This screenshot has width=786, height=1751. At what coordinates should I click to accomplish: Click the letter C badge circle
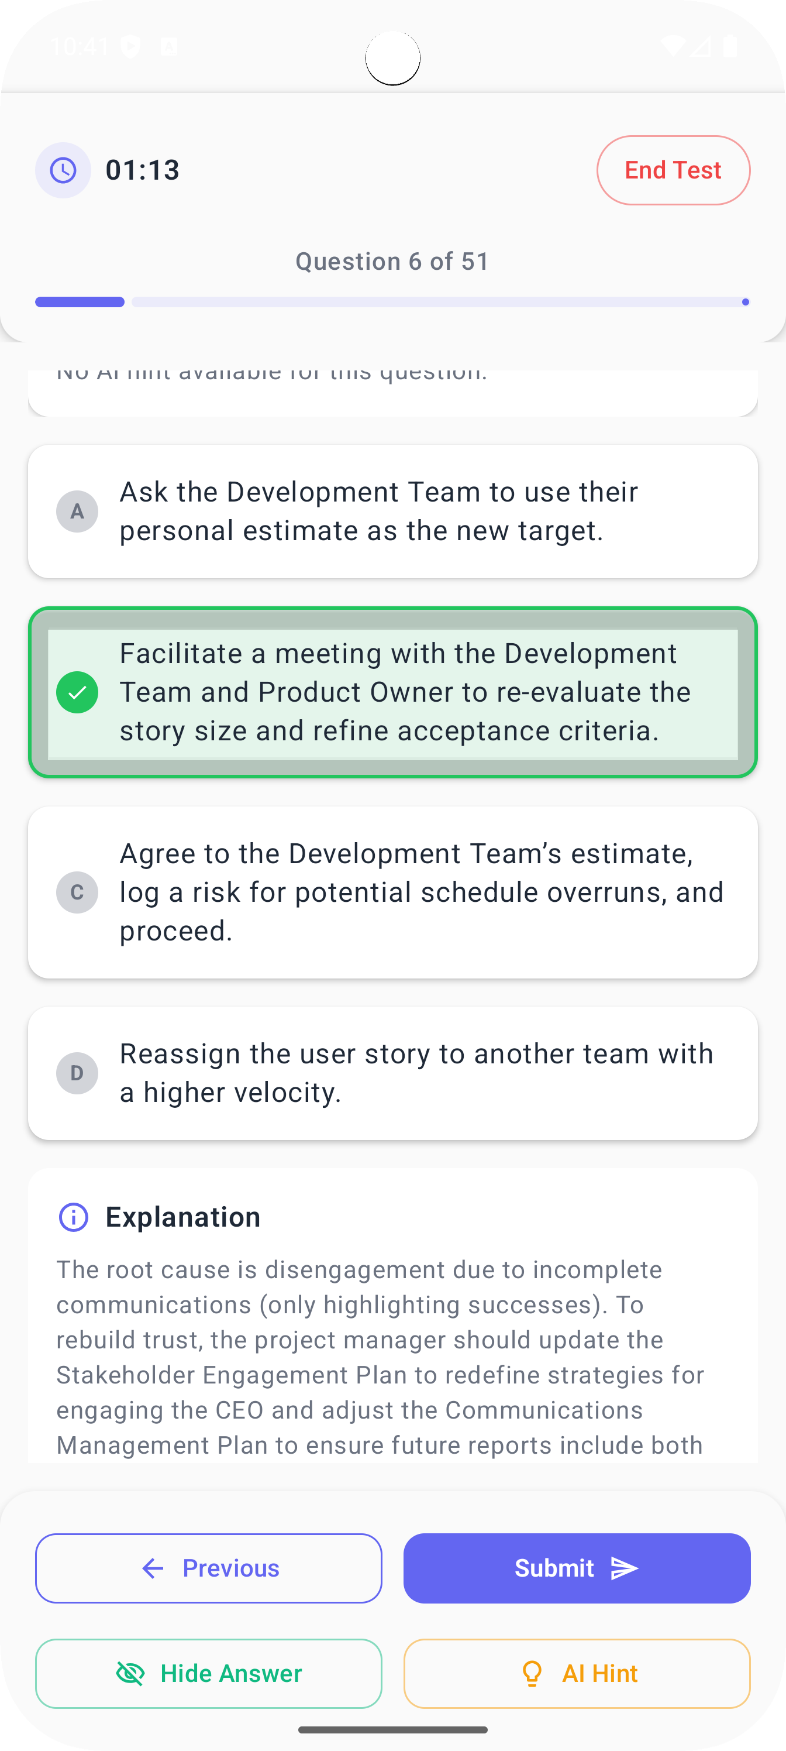[x=77, y=892]
